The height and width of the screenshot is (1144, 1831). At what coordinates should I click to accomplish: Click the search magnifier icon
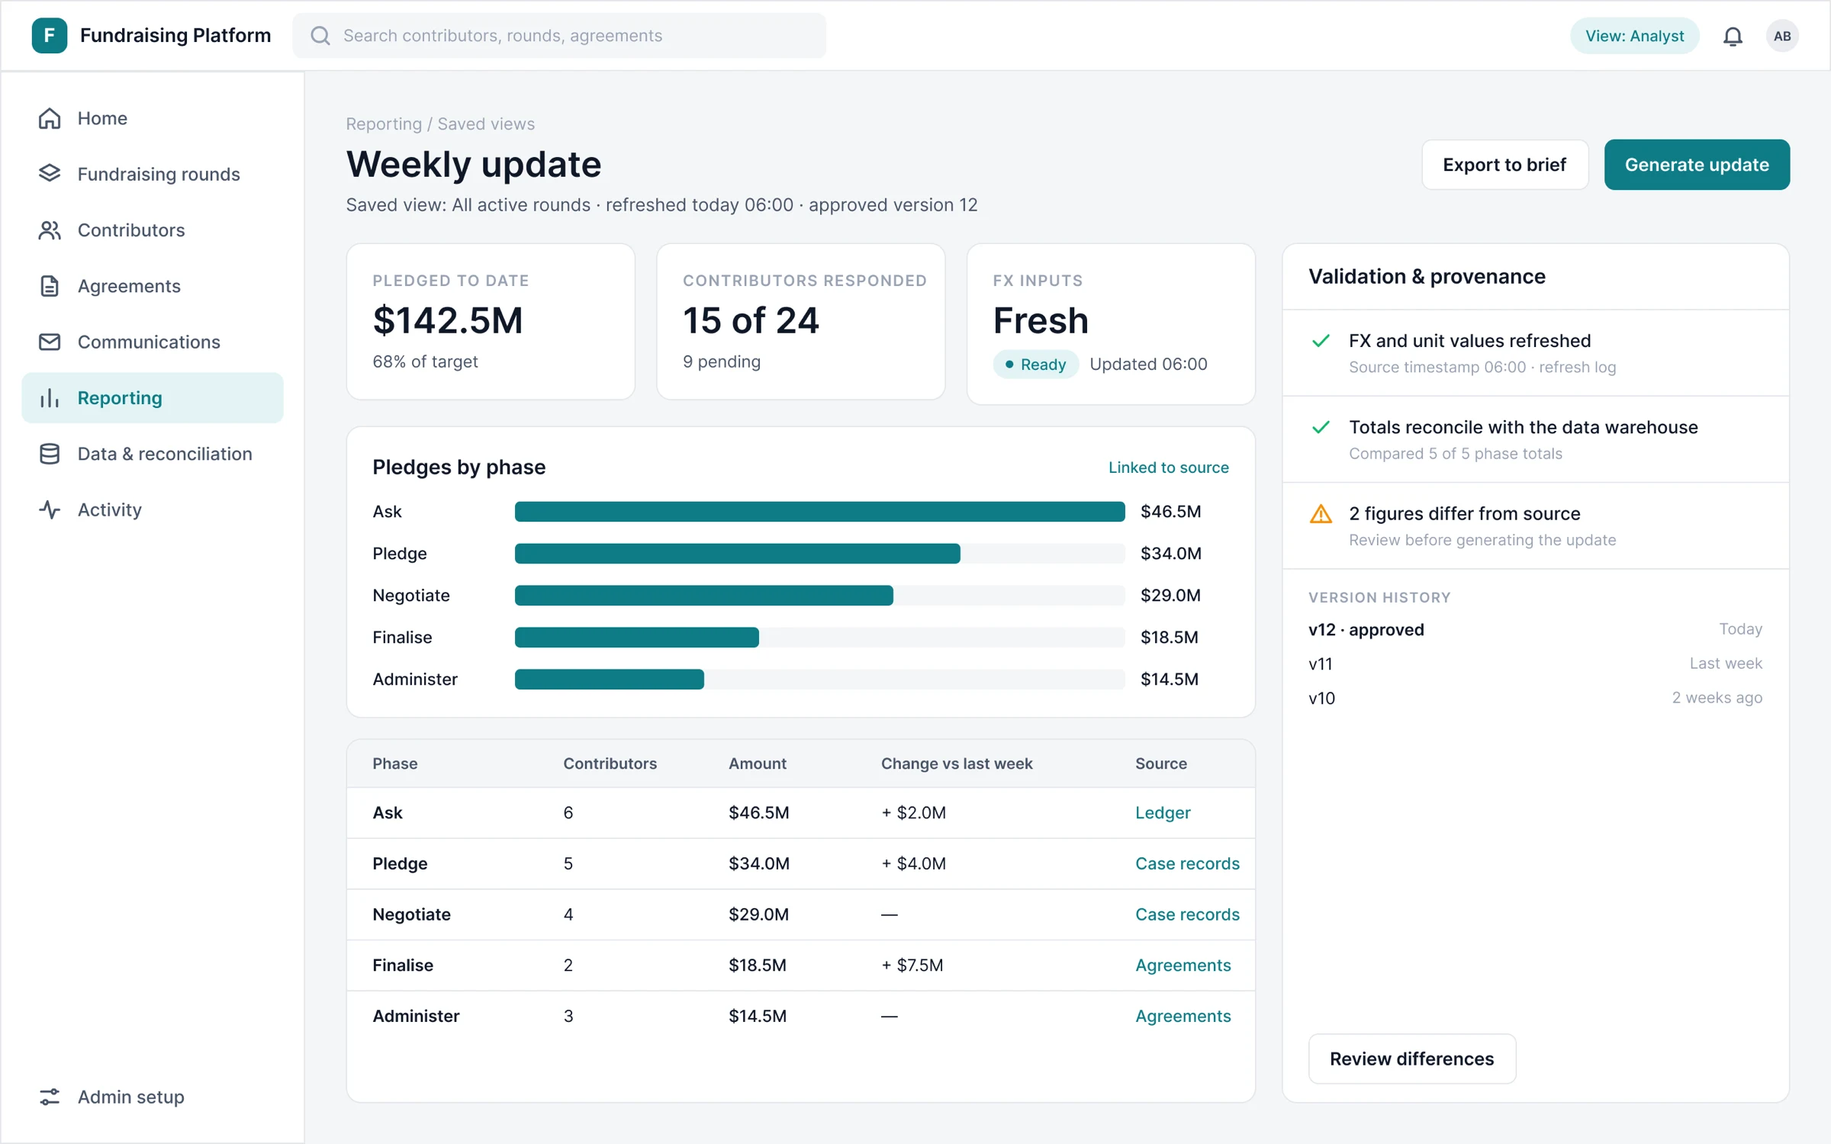pyautogui.click(x=320, y=36)
